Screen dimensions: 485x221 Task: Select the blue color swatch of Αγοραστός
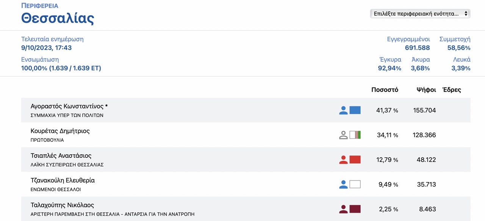tap(355, 110)
